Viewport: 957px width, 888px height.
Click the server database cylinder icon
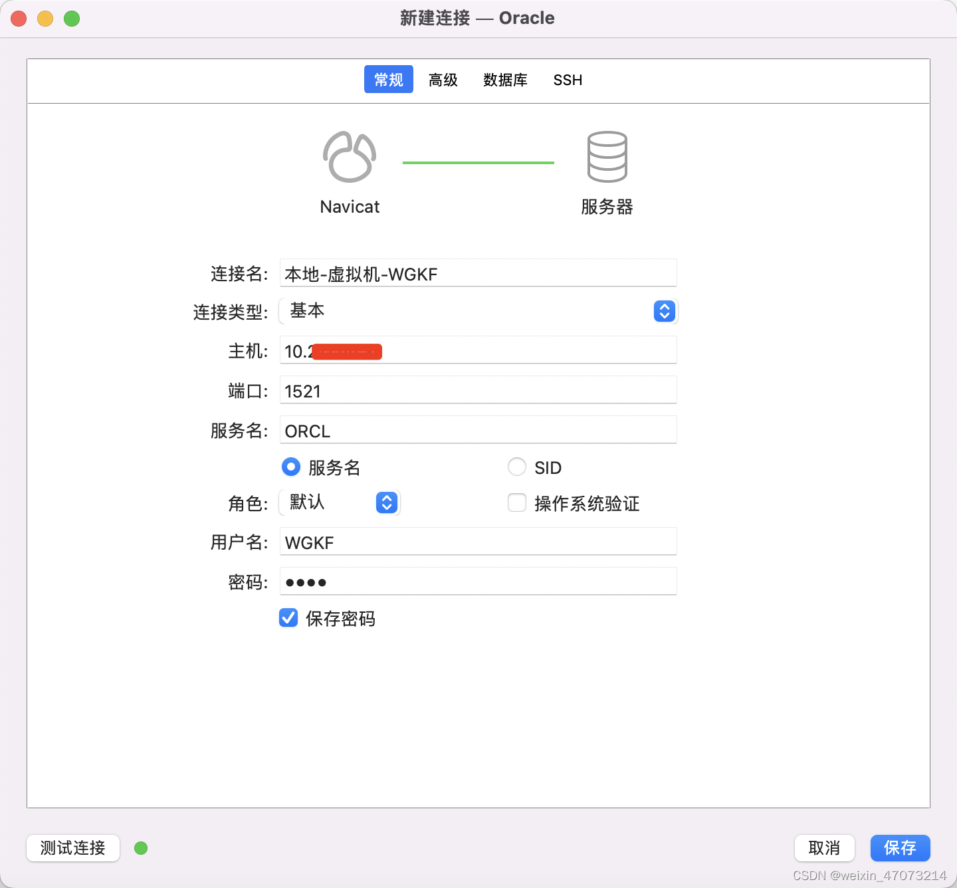[607, 157]
